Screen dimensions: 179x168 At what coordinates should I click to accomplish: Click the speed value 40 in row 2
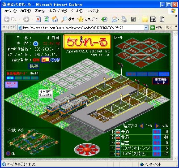point(166,137)
